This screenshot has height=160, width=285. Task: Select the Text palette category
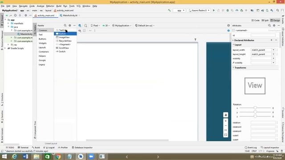point(41,35)
